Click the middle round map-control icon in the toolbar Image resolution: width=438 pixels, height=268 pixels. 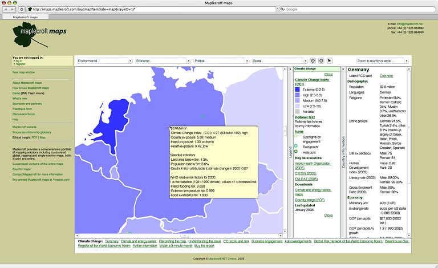click(x=321, y=60)
